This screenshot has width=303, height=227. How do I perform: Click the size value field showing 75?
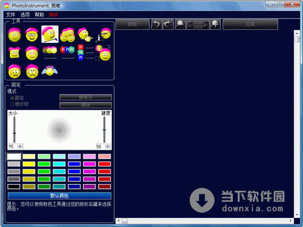[x=13, y=147]
